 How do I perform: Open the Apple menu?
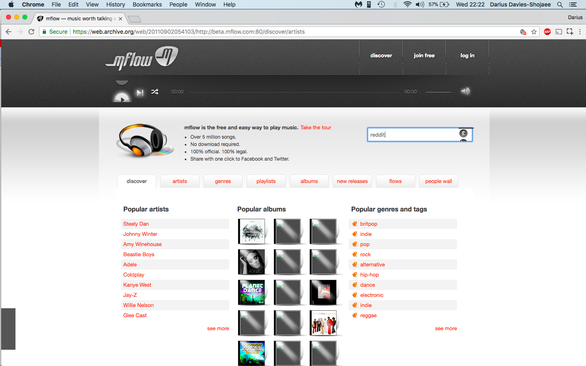coord(11,4)
